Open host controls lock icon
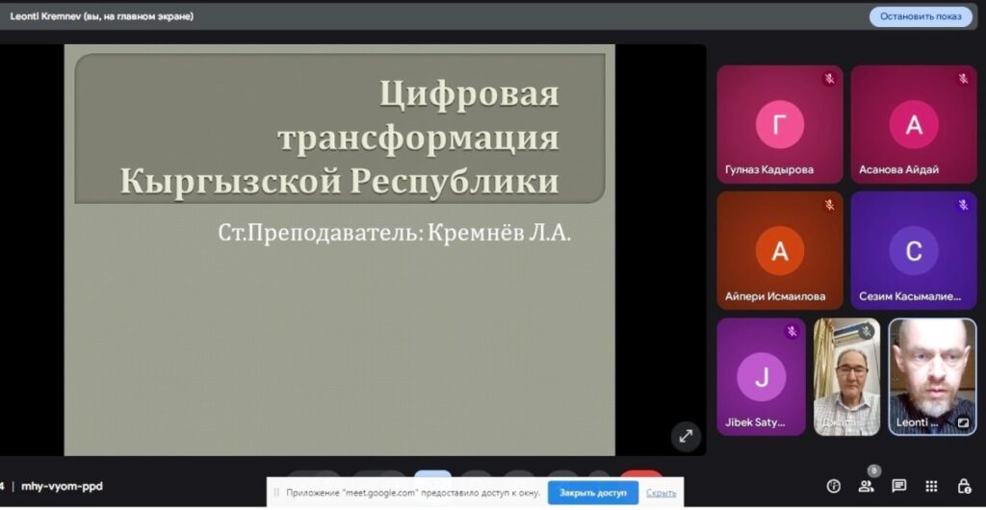The image size is (986, 510). (963, 486)
